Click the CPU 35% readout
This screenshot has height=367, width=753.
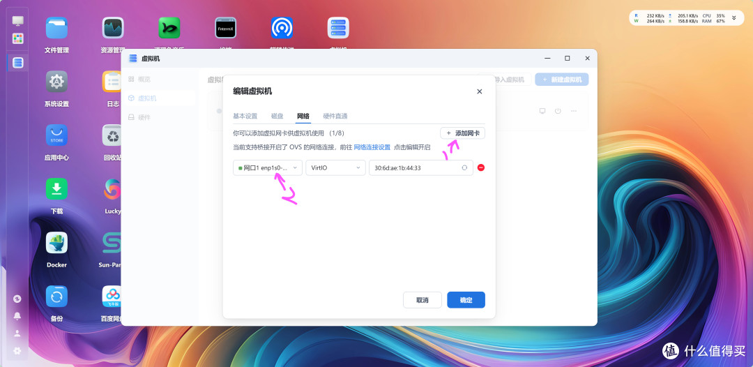click(713, 16)
